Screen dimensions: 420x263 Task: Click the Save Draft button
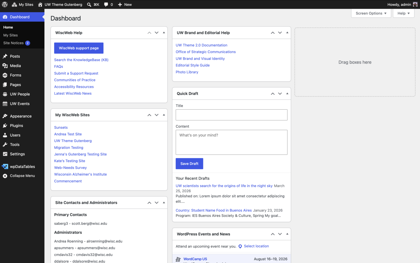[x=189, y=164]
